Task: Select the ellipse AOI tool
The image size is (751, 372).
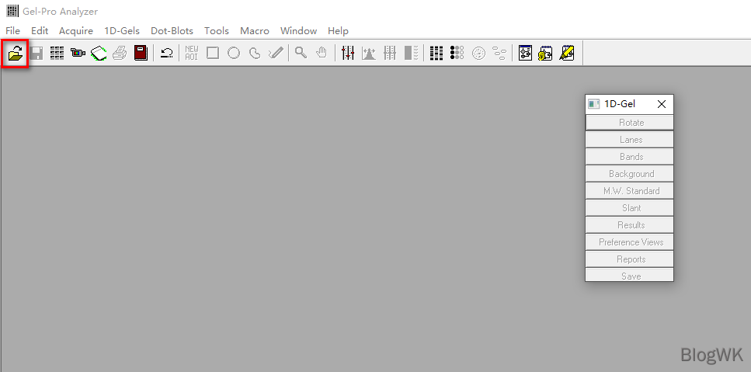Action: [x=234, y=53]
